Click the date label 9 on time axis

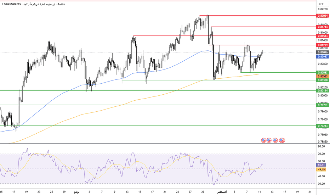tap(114, 192)
